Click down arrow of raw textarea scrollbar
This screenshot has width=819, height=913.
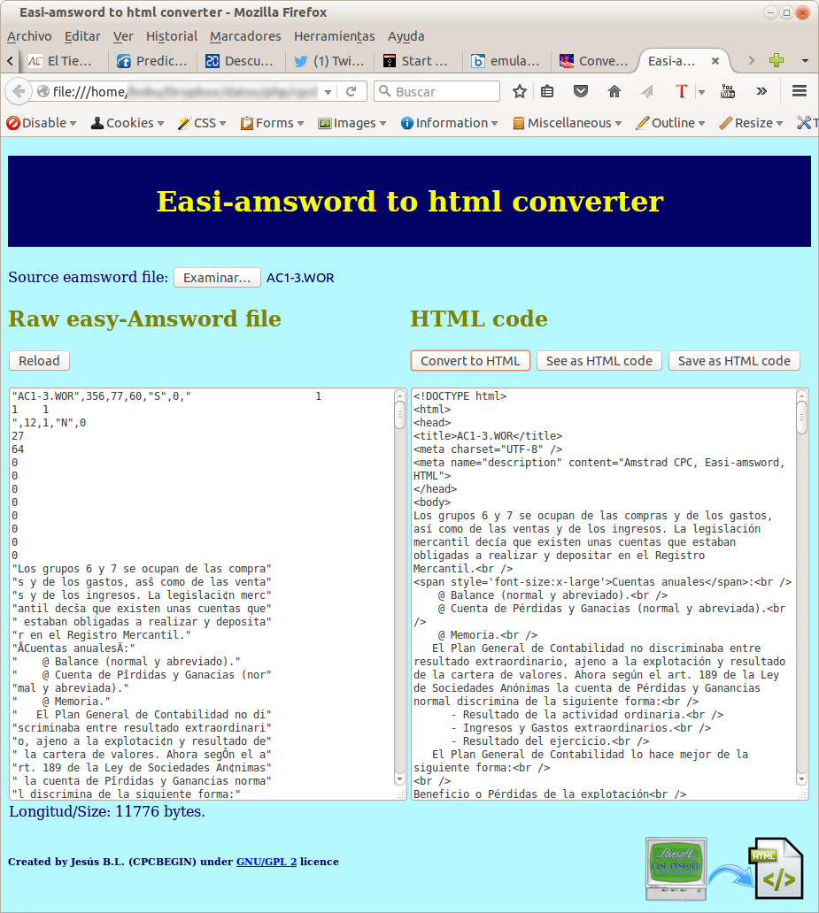[399, 779]
